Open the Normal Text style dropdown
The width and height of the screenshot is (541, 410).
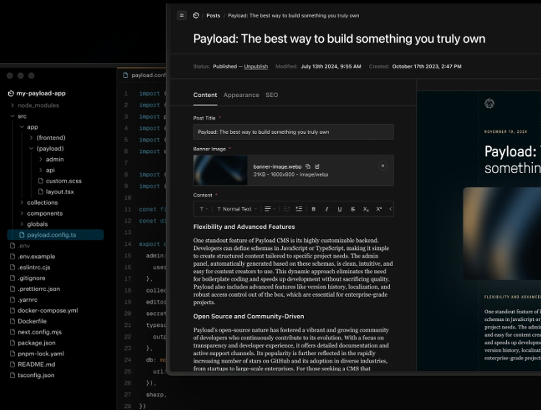click(x=237, y=209)
